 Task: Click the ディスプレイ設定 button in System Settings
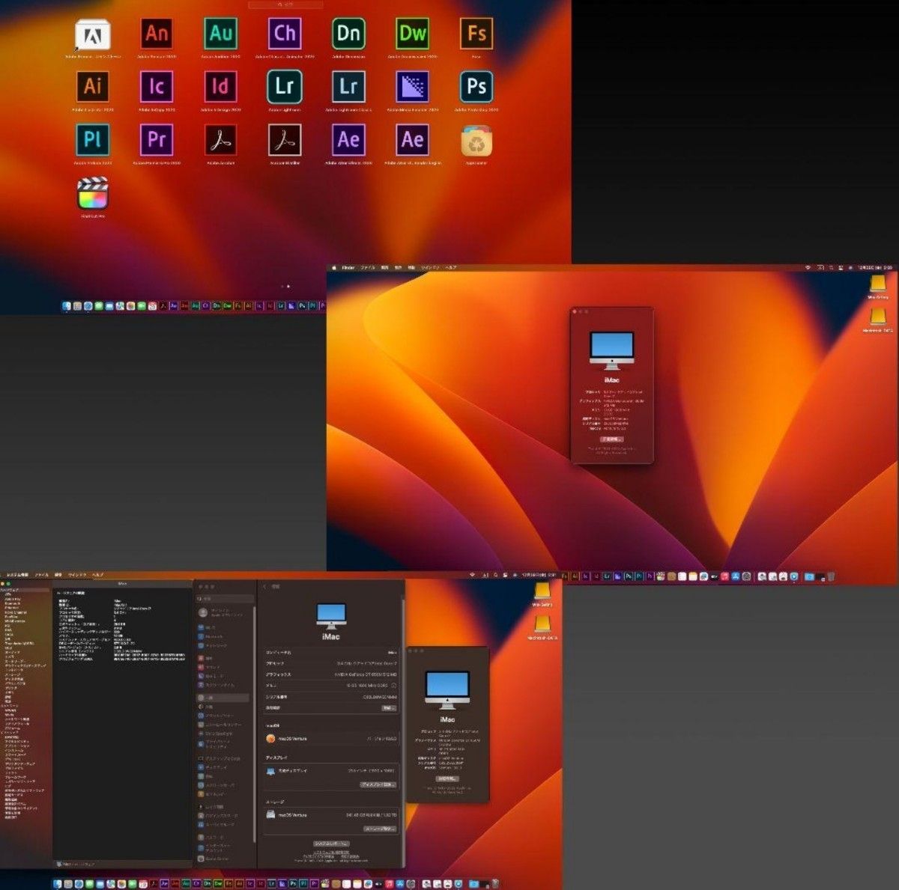point(378,784)
